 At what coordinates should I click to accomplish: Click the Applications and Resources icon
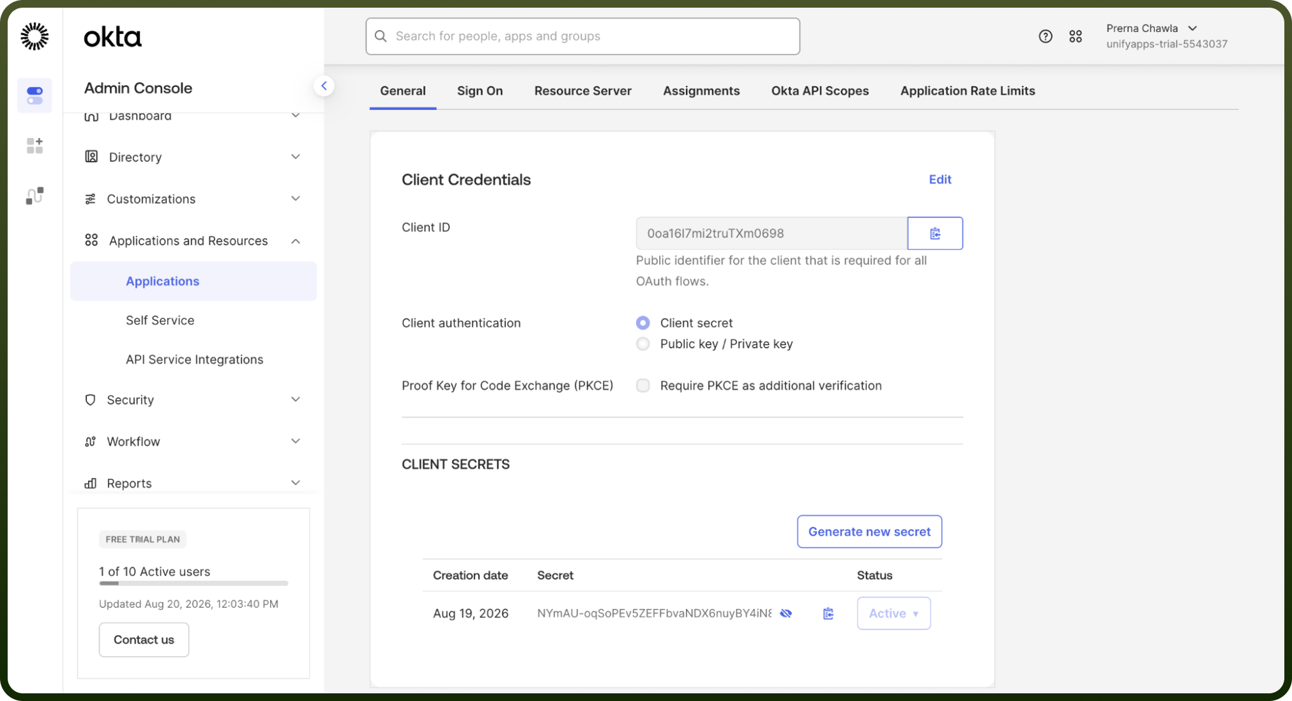(91, 240)
